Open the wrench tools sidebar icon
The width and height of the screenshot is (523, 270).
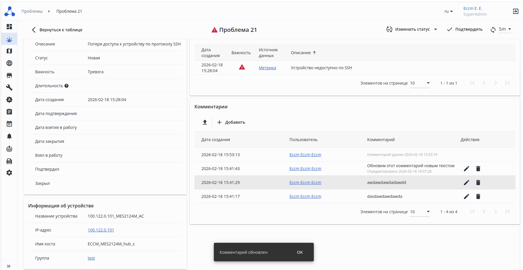point(9,87)
